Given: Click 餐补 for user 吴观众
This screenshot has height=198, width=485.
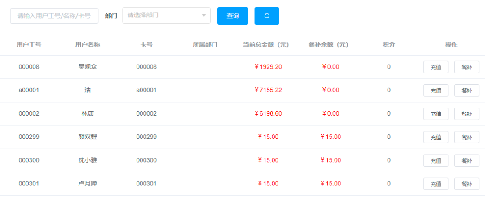Looking at the screenshot, I should [x=467, y=67].
